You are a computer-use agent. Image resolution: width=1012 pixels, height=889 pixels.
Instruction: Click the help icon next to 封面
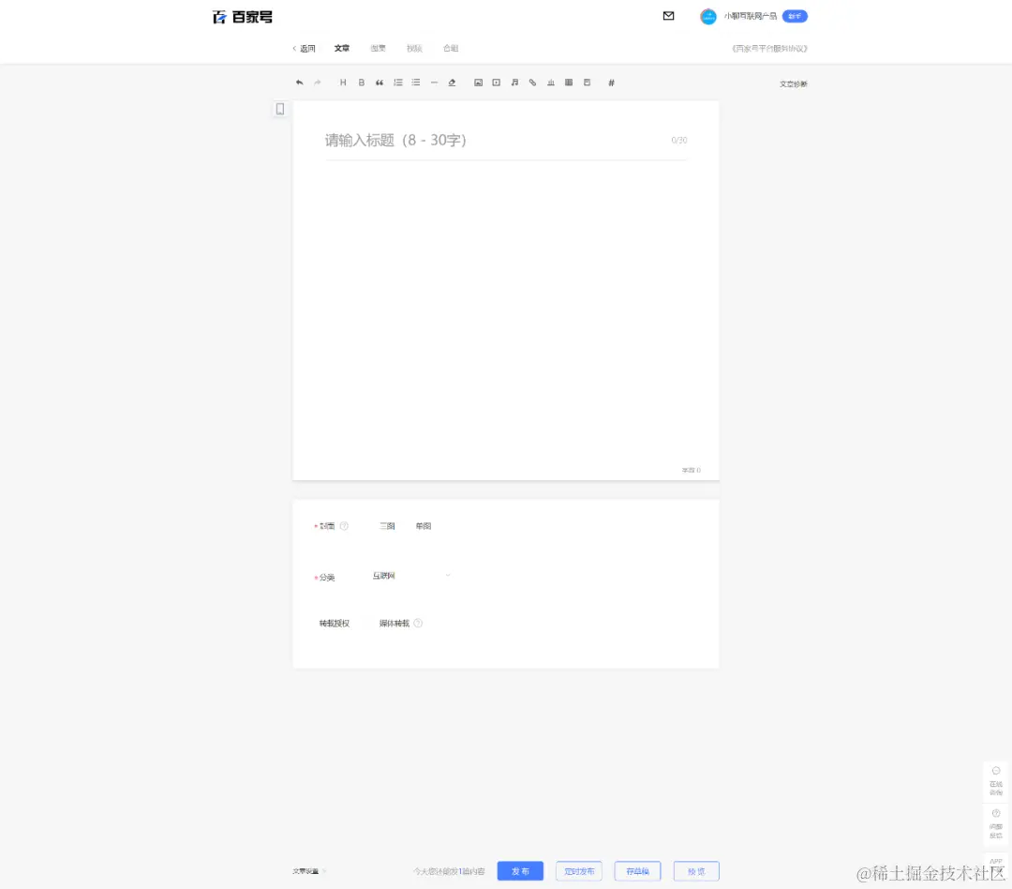(x=344, y=526)
